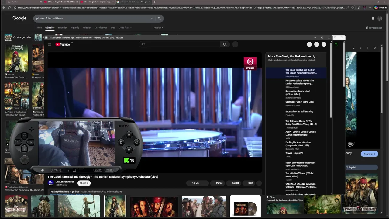Screen dimensions: 389x219
Task: Click the DR logo watermark on the video
Action: [x=250, y=63]
